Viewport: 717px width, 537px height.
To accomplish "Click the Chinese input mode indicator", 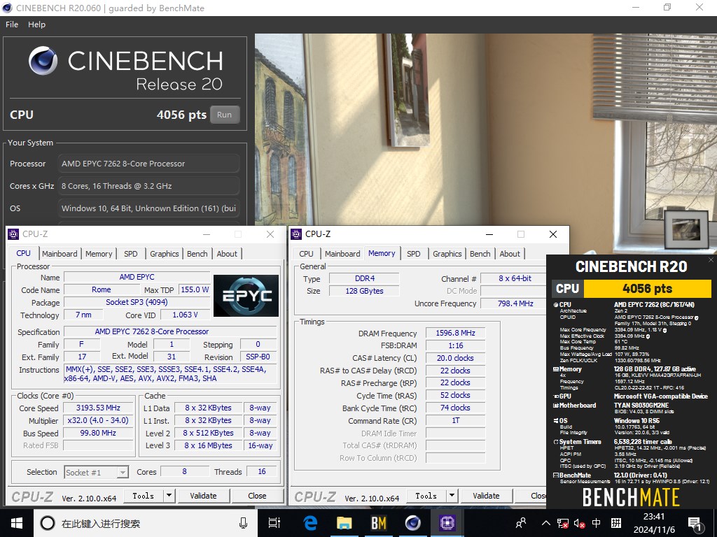I will pos(597,523).
